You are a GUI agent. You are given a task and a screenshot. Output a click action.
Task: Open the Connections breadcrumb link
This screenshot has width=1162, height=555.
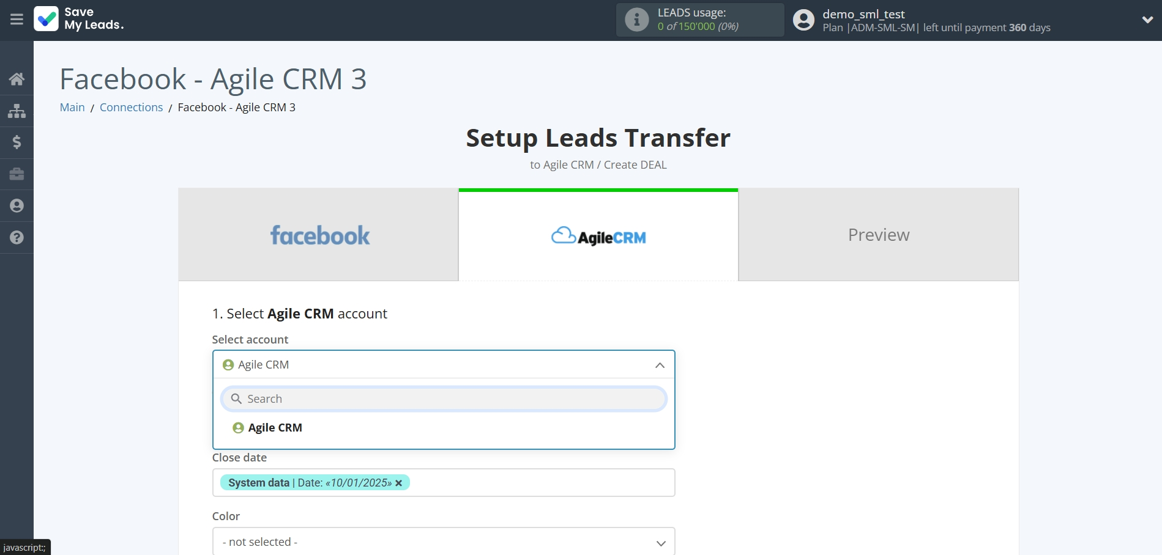[131, 108]
